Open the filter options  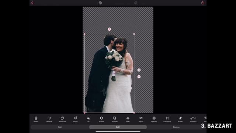128,119
